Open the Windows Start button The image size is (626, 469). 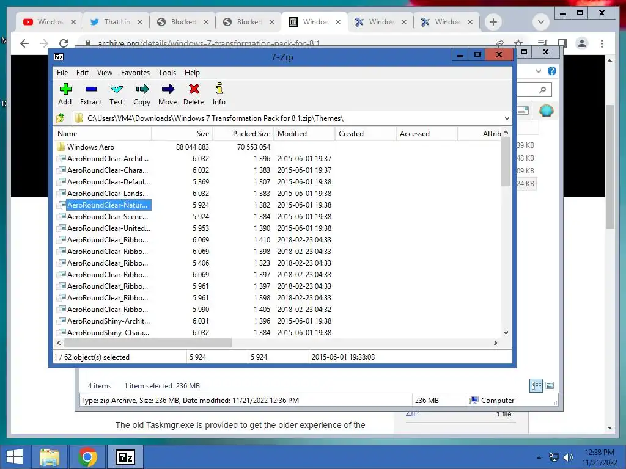tap(15, 457)
